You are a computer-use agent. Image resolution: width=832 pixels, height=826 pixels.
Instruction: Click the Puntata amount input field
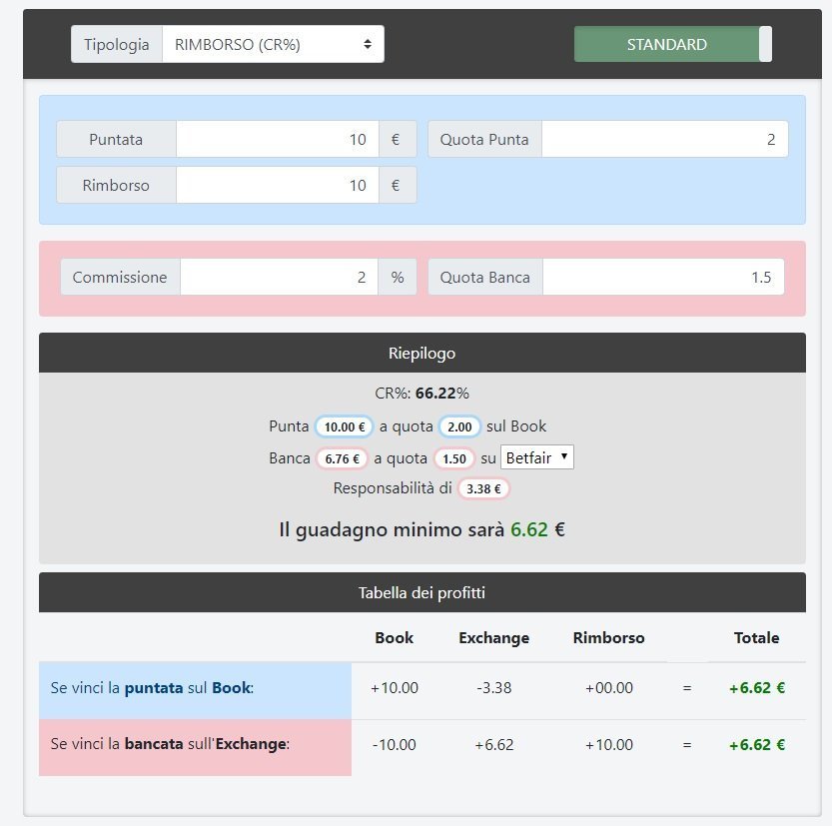coord(277,140)
